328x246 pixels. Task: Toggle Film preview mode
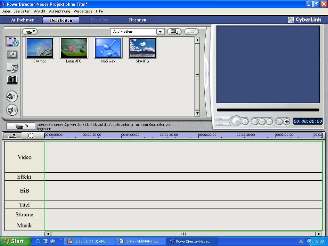click(x=223, y=124)
